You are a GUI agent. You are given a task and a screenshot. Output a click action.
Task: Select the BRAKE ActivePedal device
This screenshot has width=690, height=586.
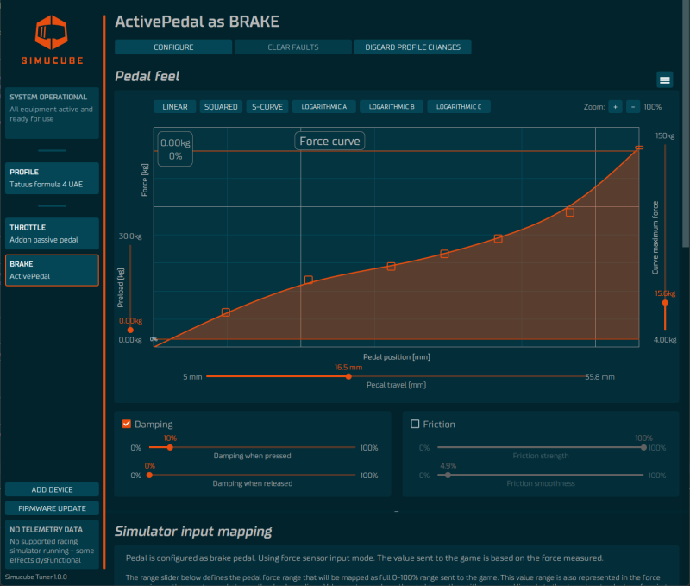[x=52, y=270]
